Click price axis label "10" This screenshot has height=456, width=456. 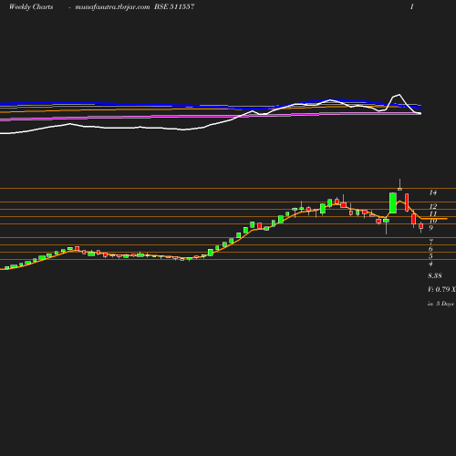coord(433,221)
